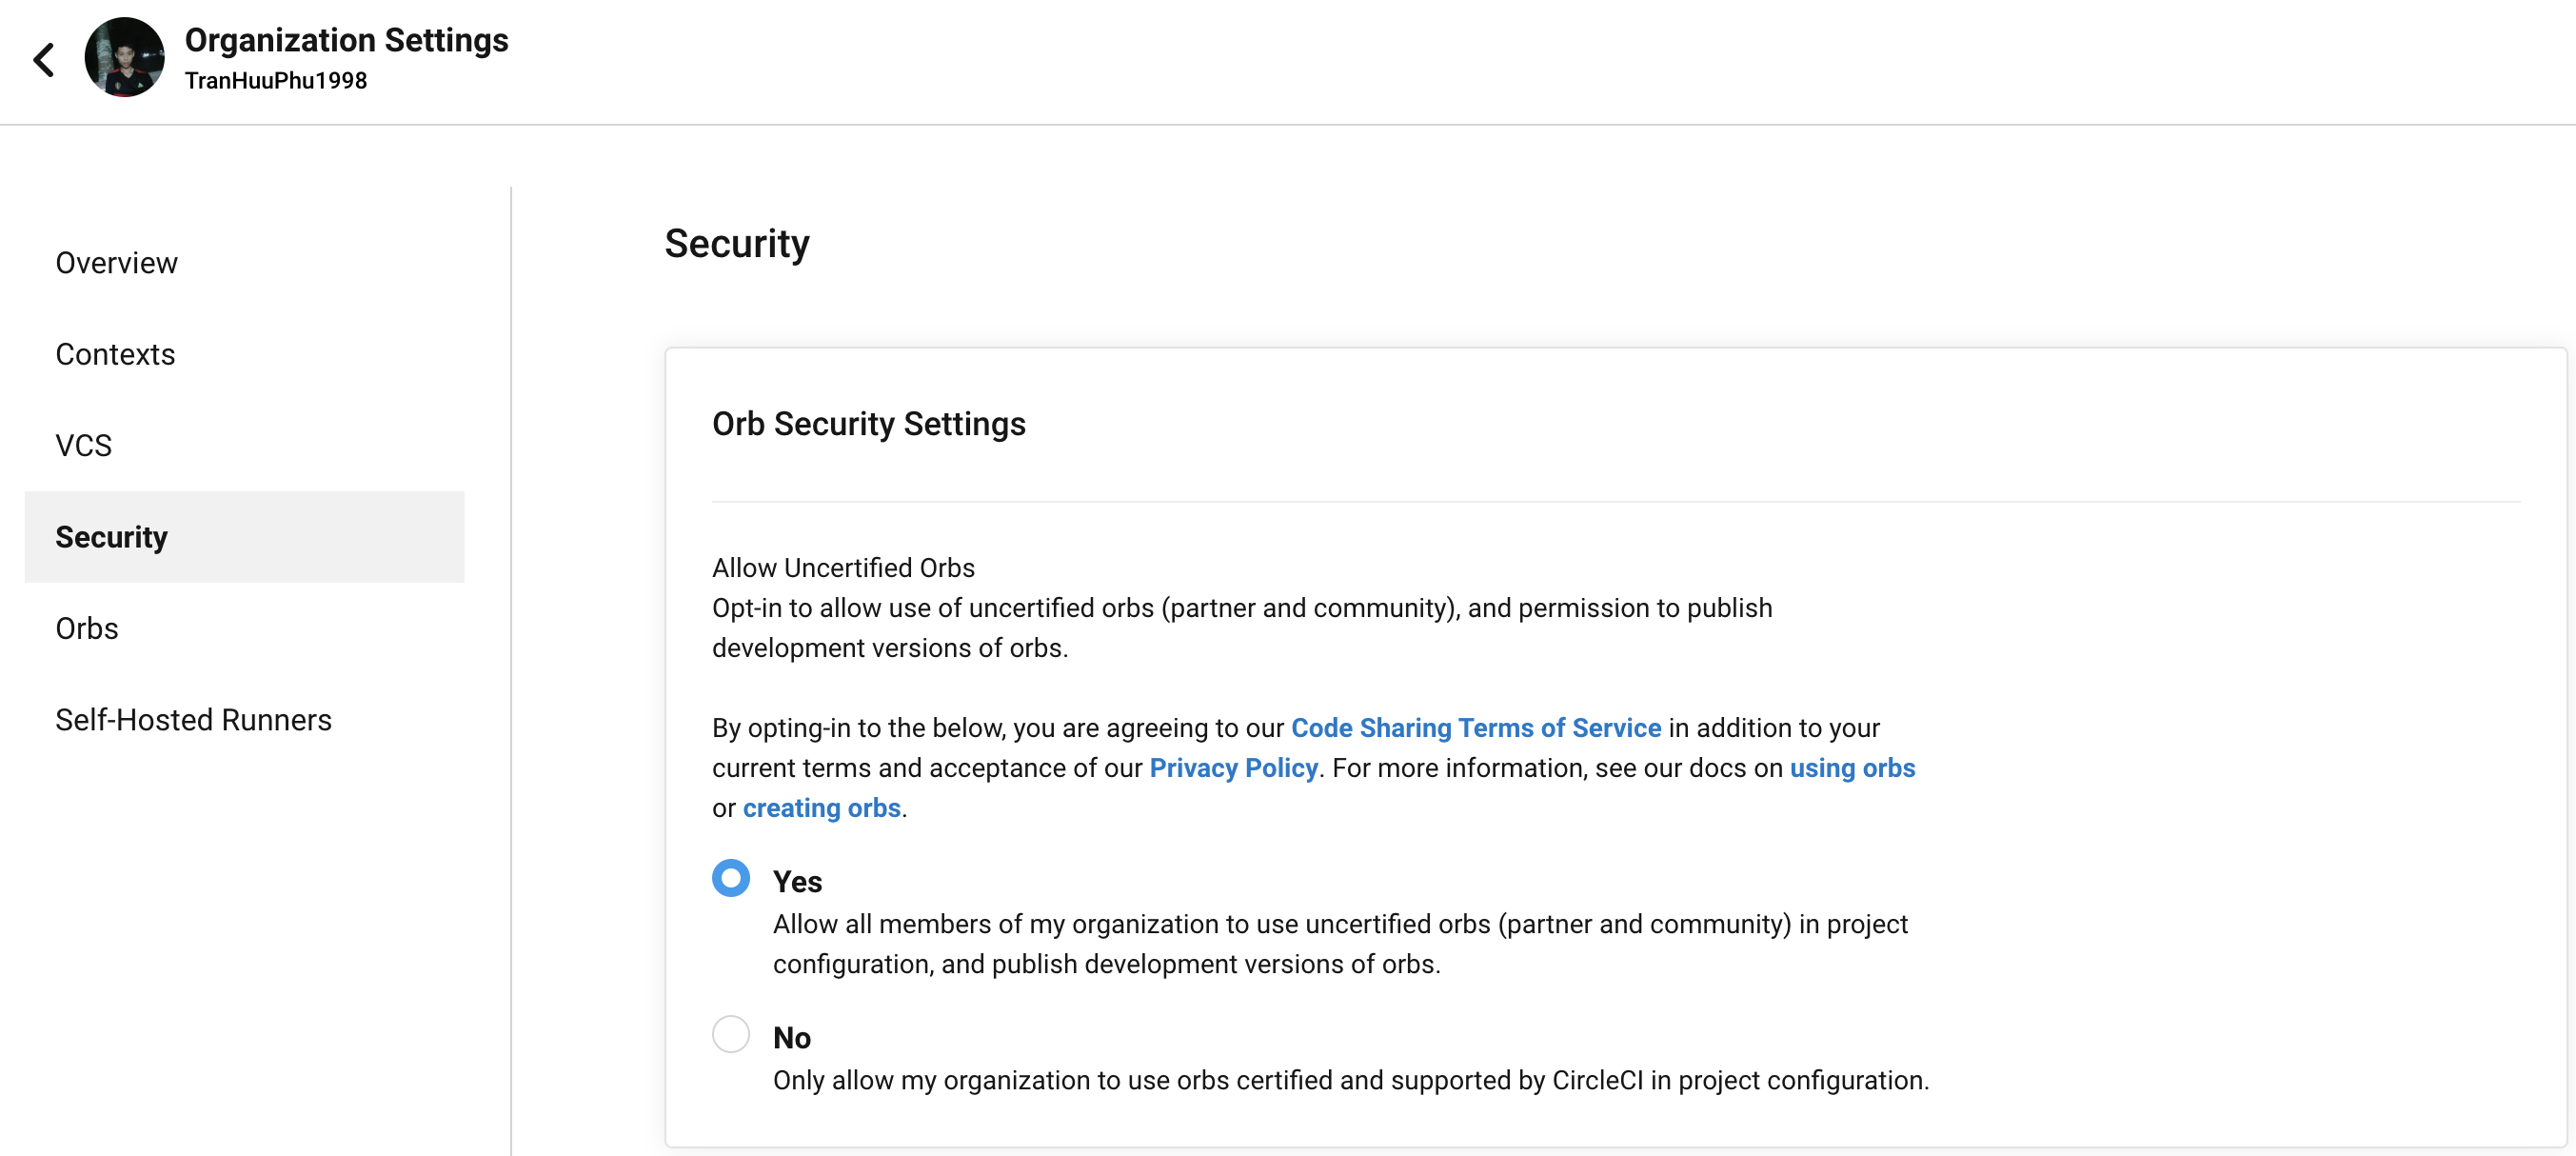2576x1156 pixels.
Task: Click the Organization Settings title
Action: tap(346, 40)
